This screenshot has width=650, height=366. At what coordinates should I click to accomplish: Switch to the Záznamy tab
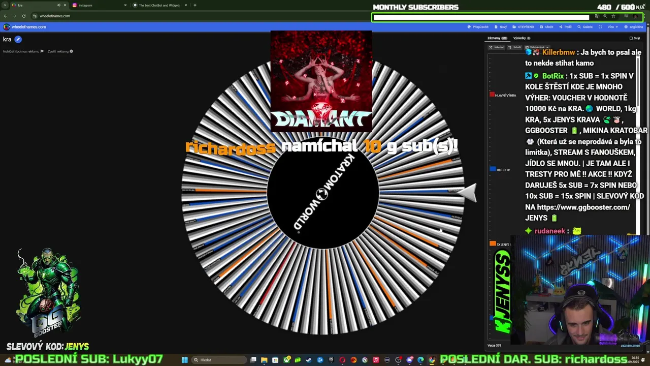pyautogui.click(x=497, y=38)
